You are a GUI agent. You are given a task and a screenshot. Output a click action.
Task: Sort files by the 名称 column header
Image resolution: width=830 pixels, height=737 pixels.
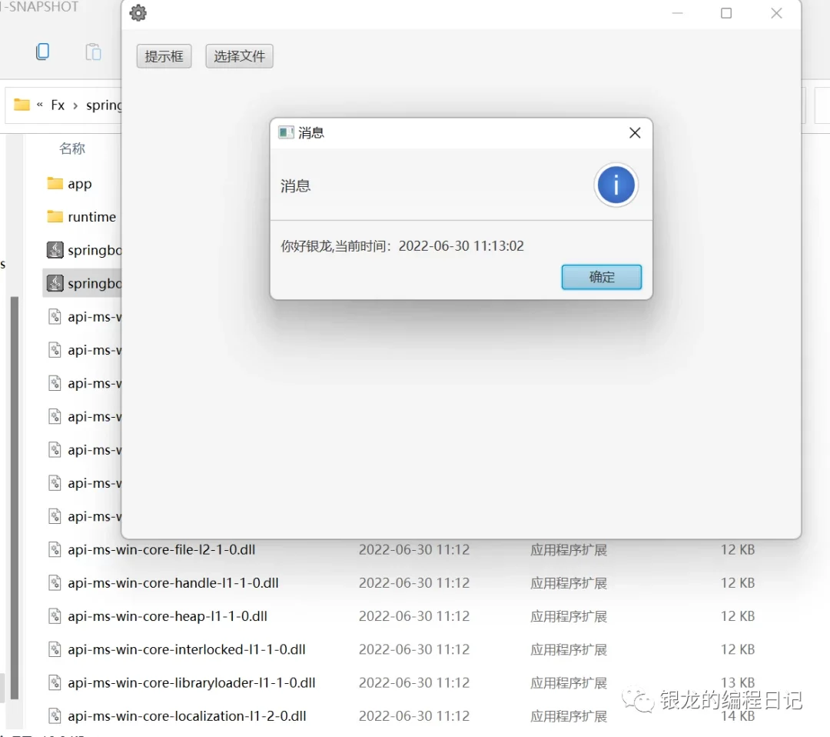pos(74,148)
